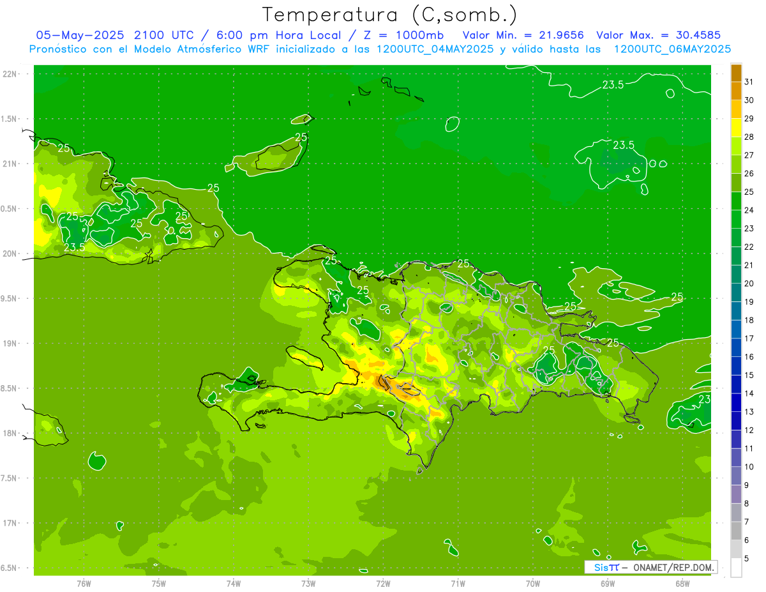This screenshot has height=592, width=766.
Task: Click the longitude label "73W"
Action: pos(308,583)
